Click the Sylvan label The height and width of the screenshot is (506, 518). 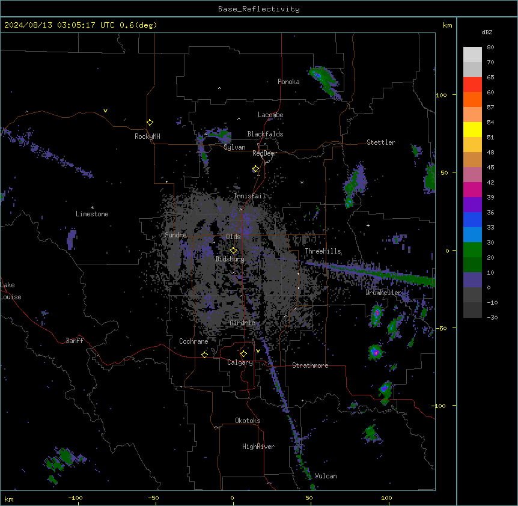[234, 147]
